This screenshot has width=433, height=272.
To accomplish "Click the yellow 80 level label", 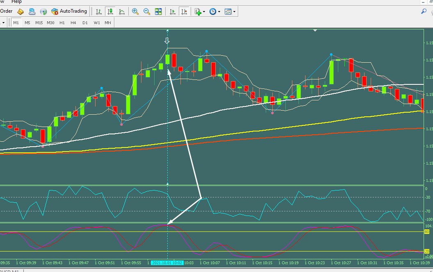I will [x=427, y=232].
